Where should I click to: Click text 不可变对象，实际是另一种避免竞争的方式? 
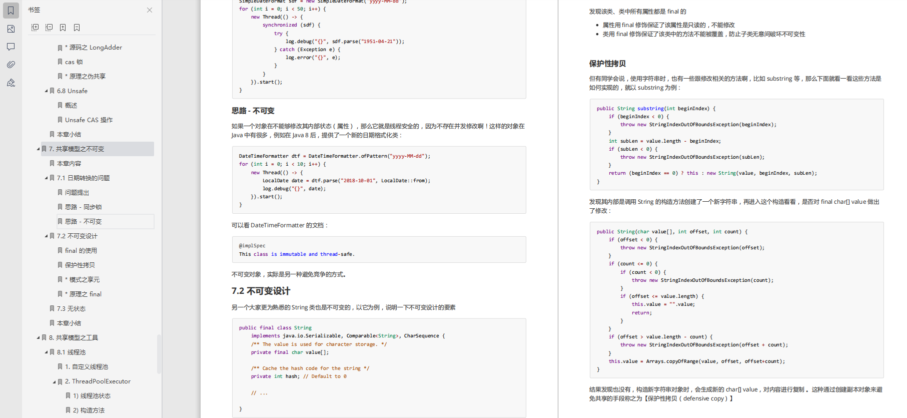tap(289, 274)
